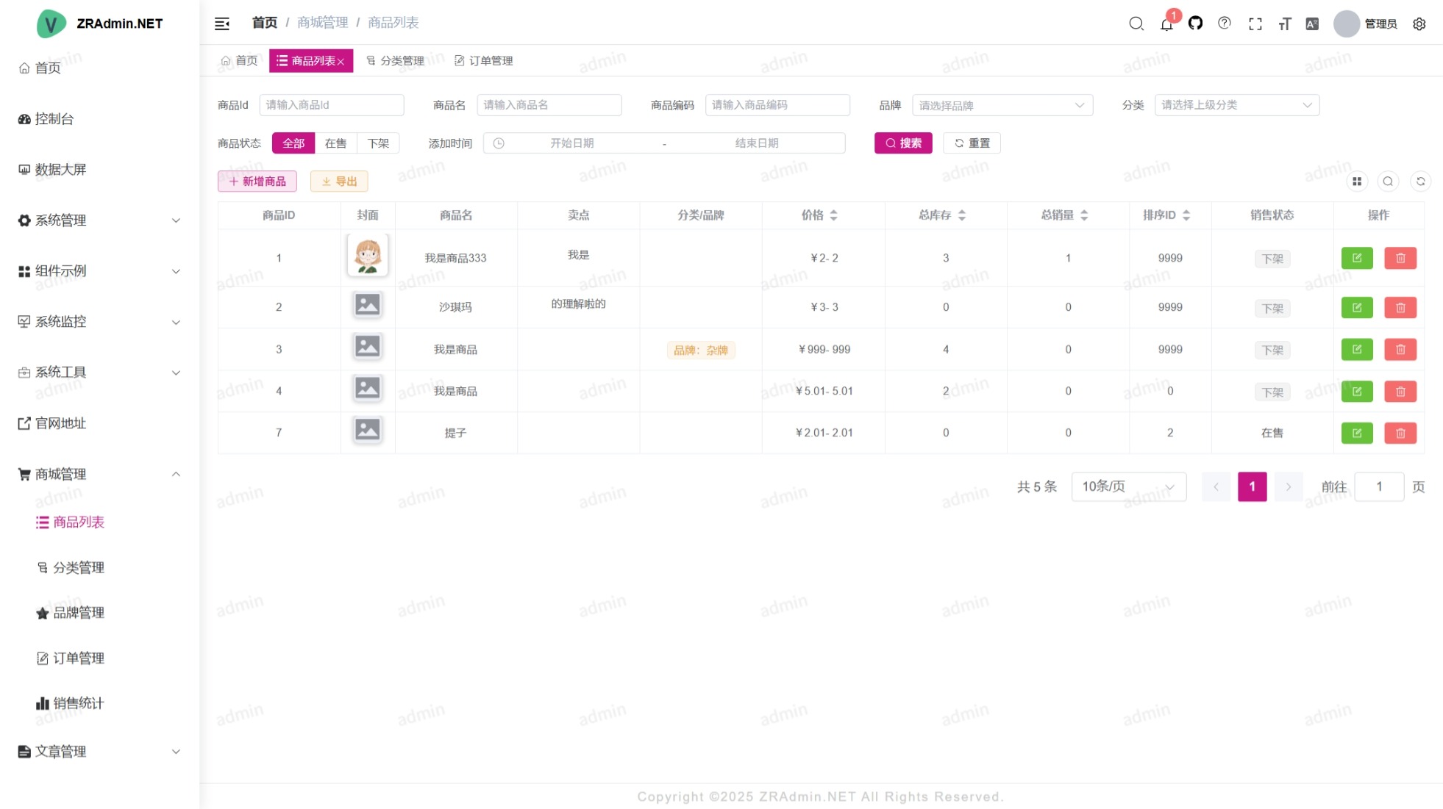Viewport: 1443px width, 809px height.
Task: Open the 品牌 brand dropdown
Action: tap(1002, 105)
